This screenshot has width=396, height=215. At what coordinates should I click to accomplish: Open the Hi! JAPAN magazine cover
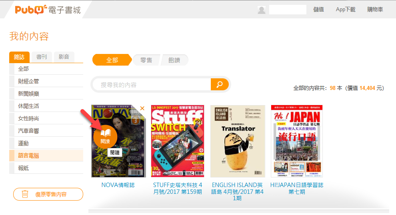coord(297,141)
